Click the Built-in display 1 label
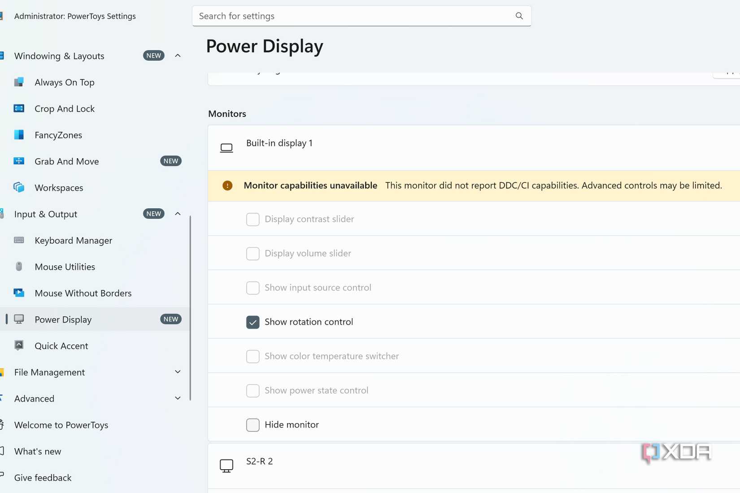Screen dimensions: 740x493 pyautogui.click(x=279, y=143)
